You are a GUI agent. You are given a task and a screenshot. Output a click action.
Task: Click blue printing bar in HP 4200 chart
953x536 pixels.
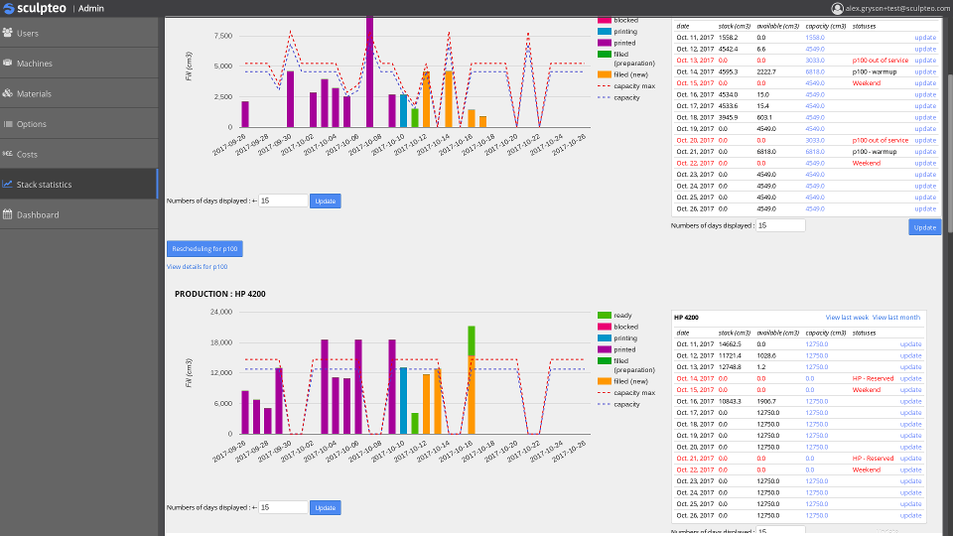coord(404,400)
